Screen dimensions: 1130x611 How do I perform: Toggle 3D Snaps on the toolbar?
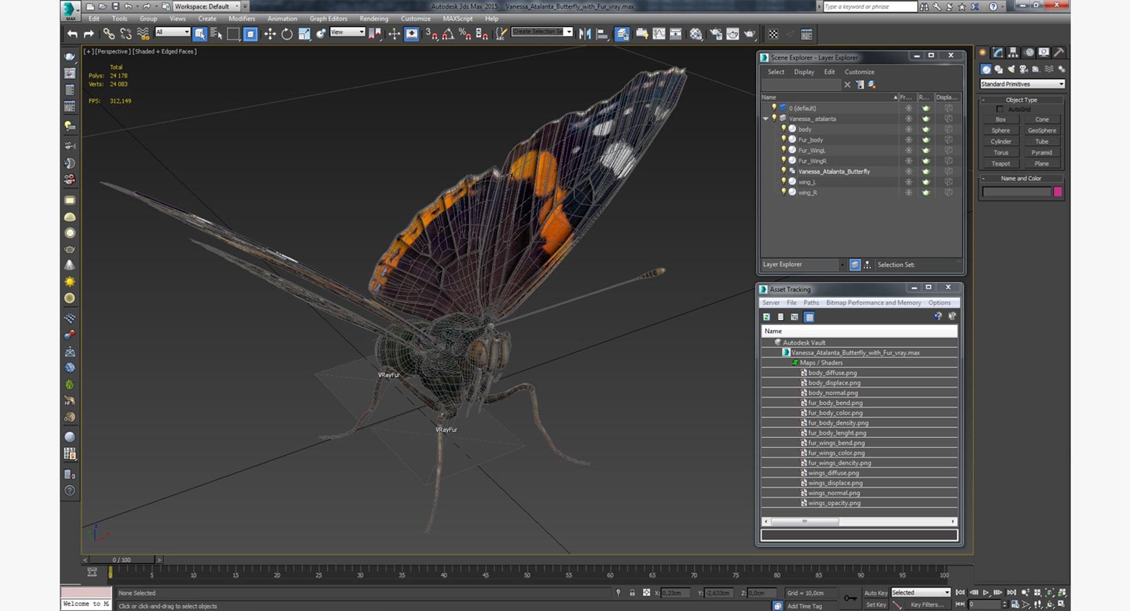[431, 34]
